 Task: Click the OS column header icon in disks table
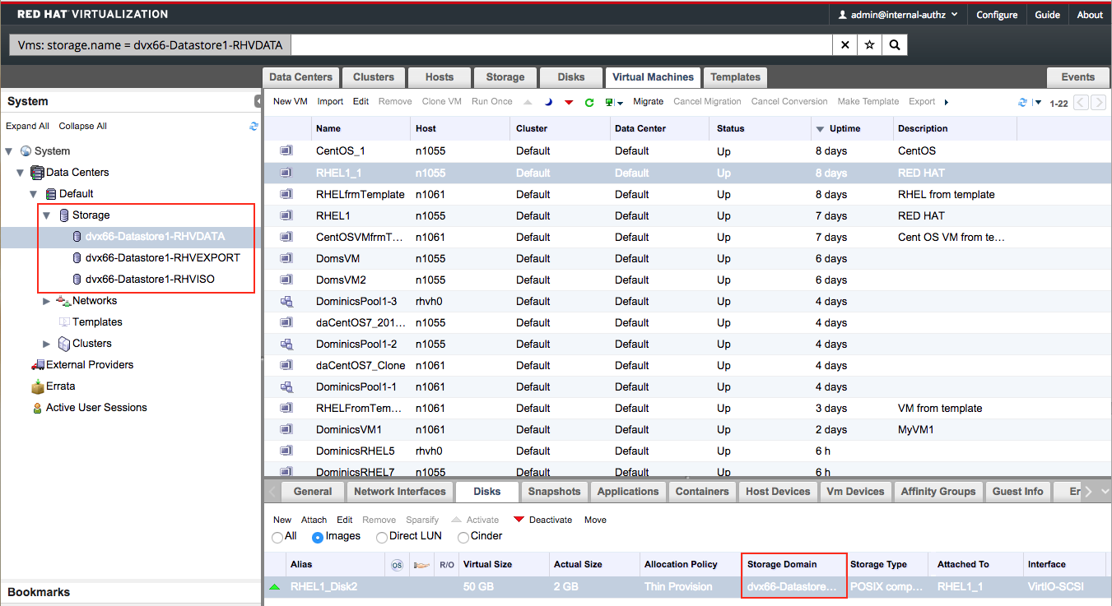coord(397,565)
